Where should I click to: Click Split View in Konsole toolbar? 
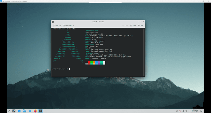pos(67,26)
